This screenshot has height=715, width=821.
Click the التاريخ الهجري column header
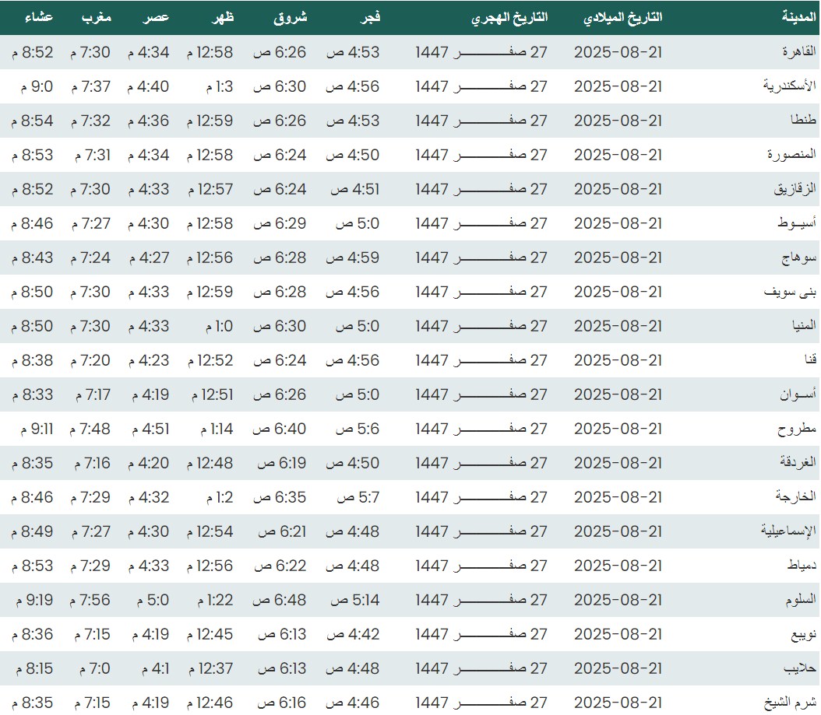pos(509,18)
